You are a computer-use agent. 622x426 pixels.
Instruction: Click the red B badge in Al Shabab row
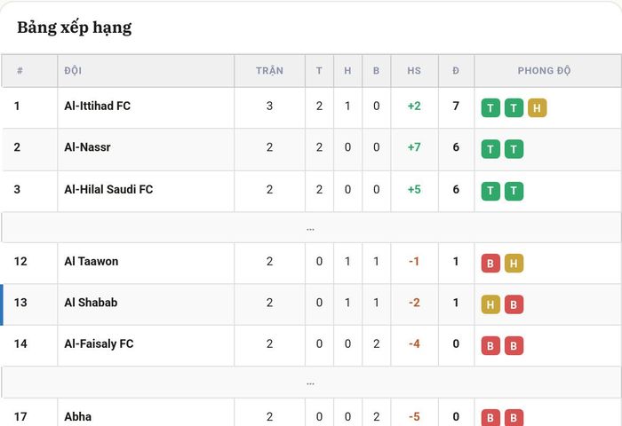pyautogui.click(x=514, y=304)
